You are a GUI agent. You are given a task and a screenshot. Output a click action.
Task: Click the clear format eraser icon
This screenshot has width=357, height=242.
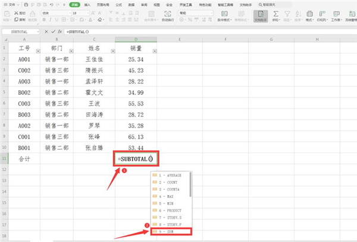tap(100, 20)
